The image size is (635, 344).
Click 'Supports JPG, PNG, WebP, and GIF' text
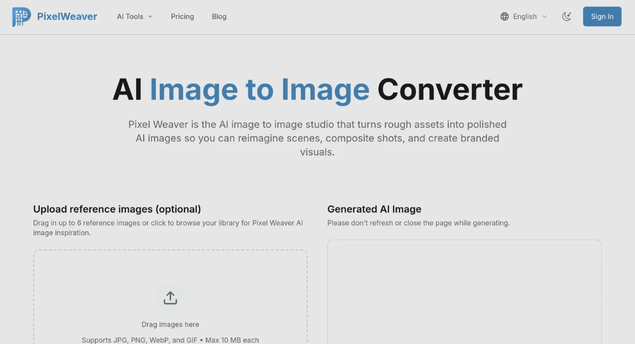coord(139,340)
